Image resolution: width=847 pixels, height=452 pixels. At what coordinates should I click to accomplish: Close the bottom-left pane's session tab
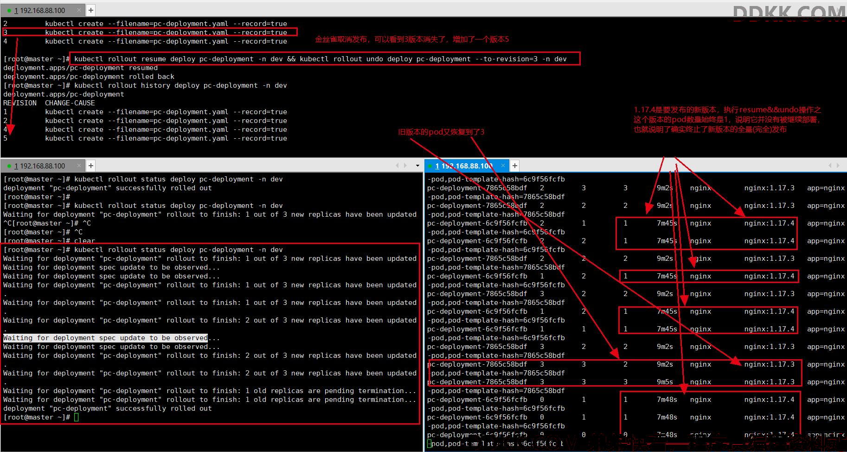79,166
